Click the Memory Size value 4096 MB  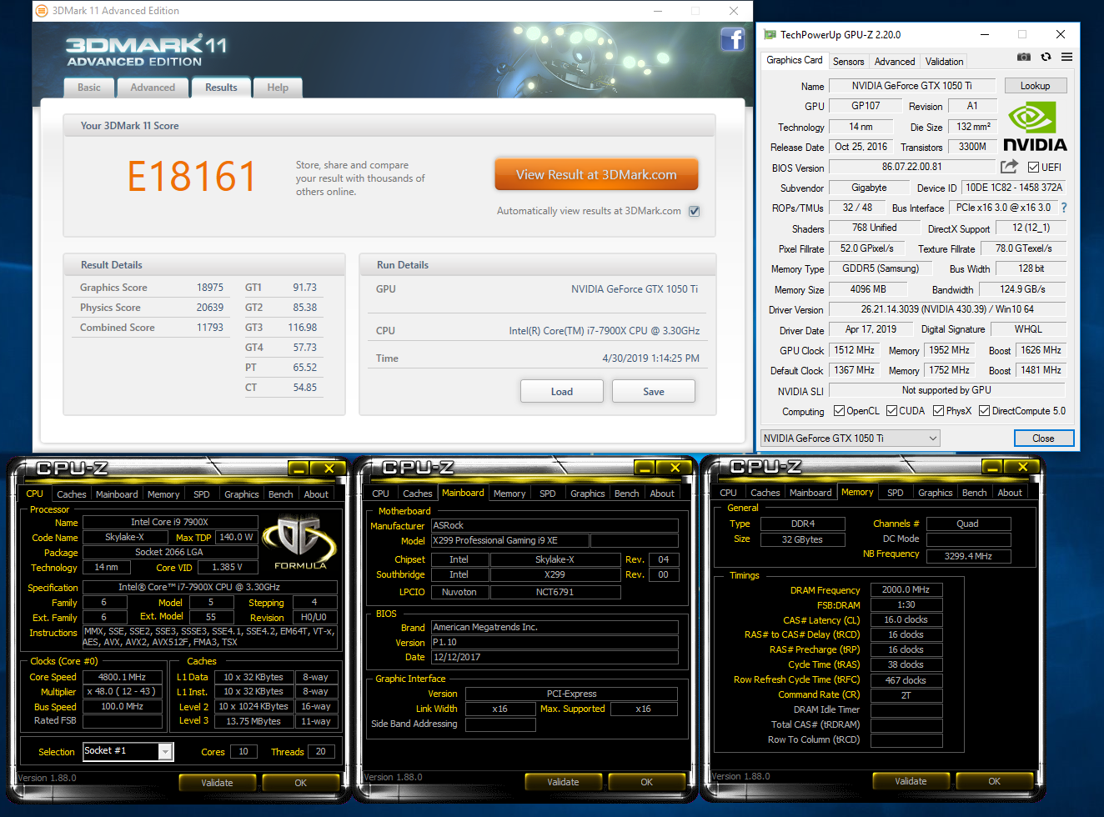[868, 289]
